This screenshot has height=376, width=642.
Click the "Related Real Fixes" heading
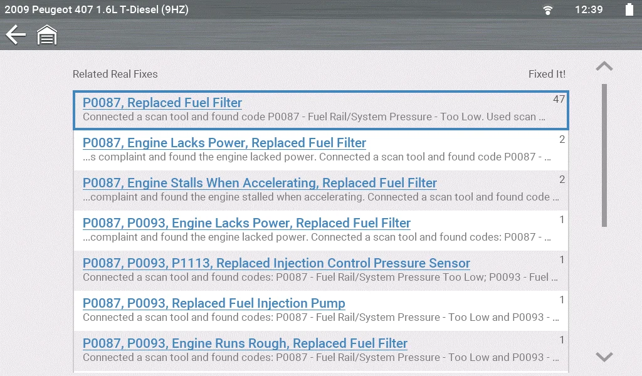point(115,74)
